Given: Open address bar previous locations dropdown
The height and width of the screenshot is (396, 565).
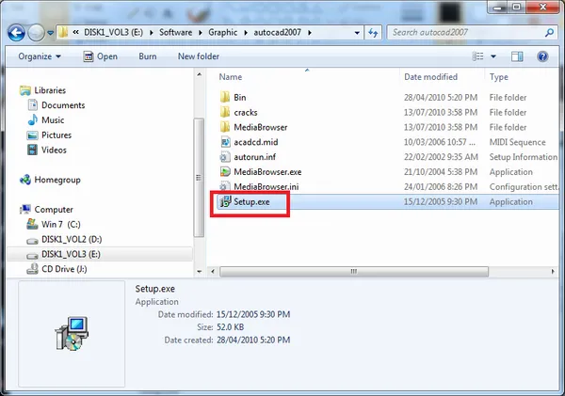Looking at the screenshot, I should [x=357, y=33].
